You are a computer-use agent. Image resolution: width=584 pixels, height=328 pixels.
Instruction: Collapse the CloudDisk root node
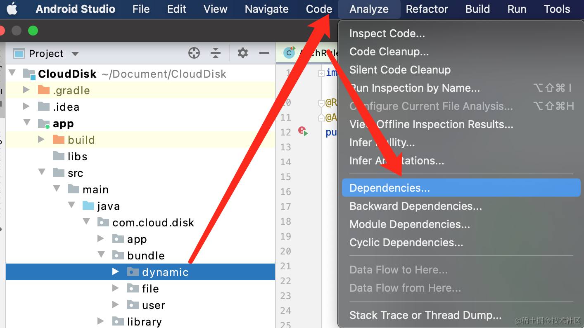click(x=12, y=73)
